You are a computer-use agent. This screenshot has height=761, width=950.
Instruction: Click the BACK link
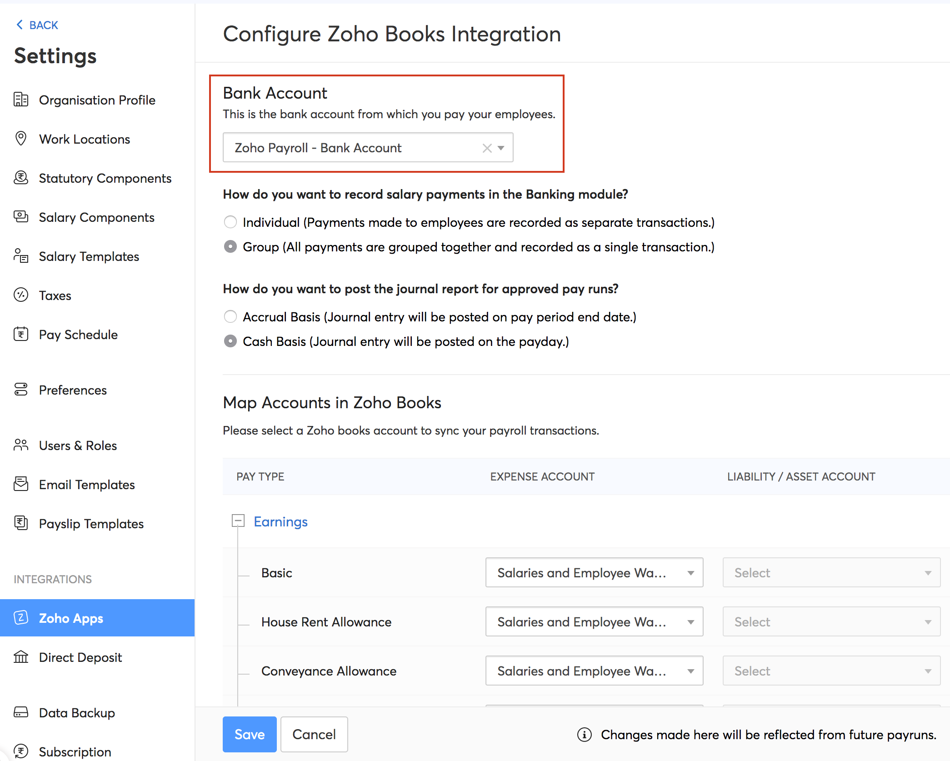[x=37, y=25]
